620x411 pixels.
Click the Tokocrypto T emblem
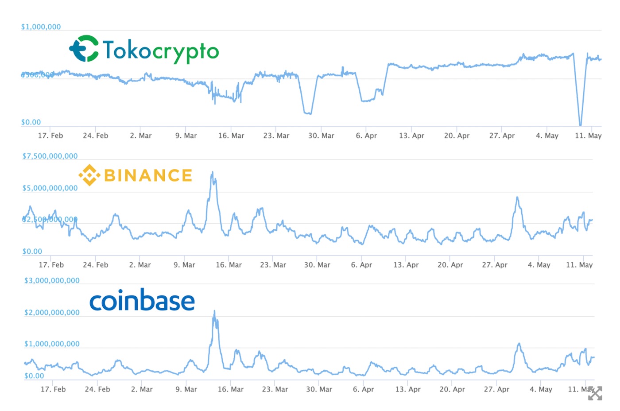[x=84, y=49]
